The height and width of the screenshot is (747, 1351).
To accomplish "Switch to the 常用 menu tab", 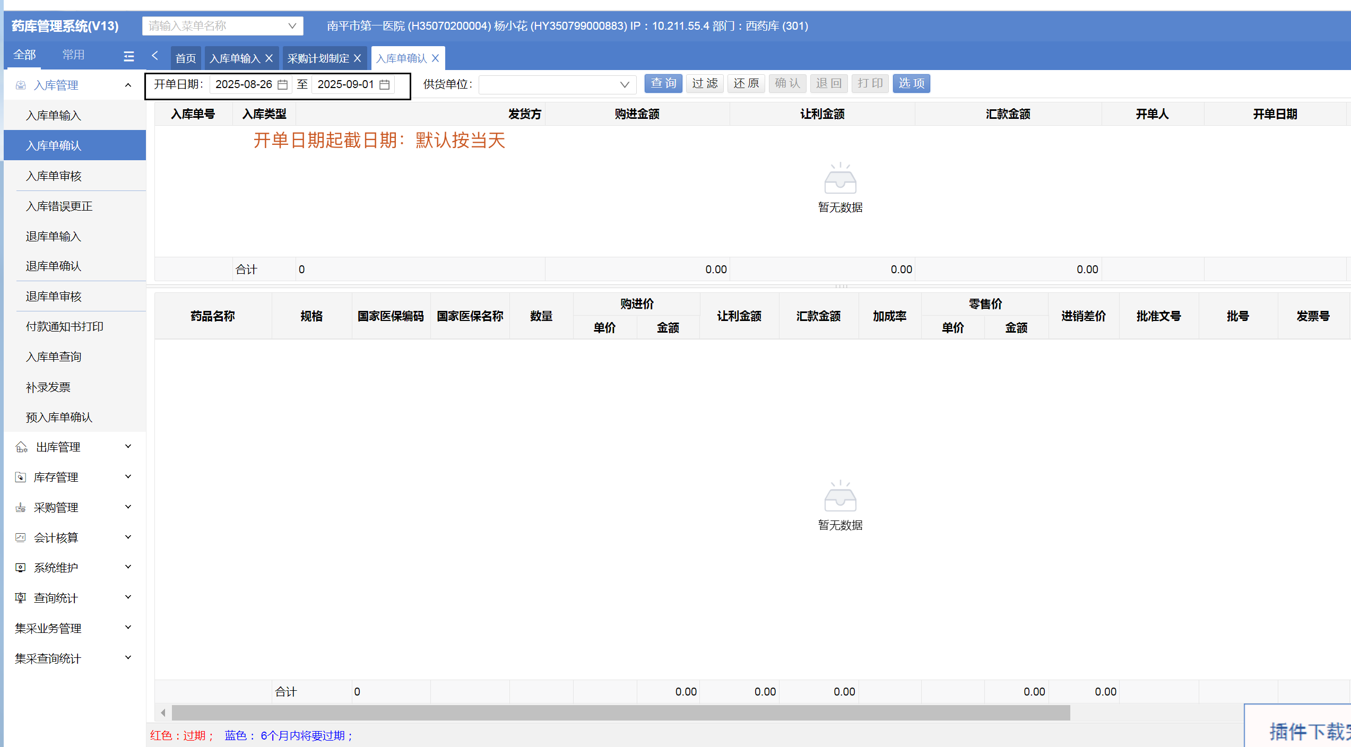I will pyautogui.click(x=73, y=55).
